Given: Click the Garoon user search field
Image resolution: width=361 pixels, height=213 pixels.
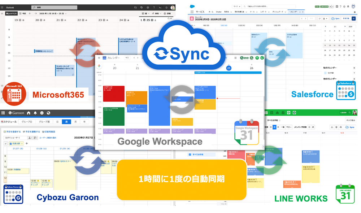Looking at the screenshot, I should coord(16,138).
